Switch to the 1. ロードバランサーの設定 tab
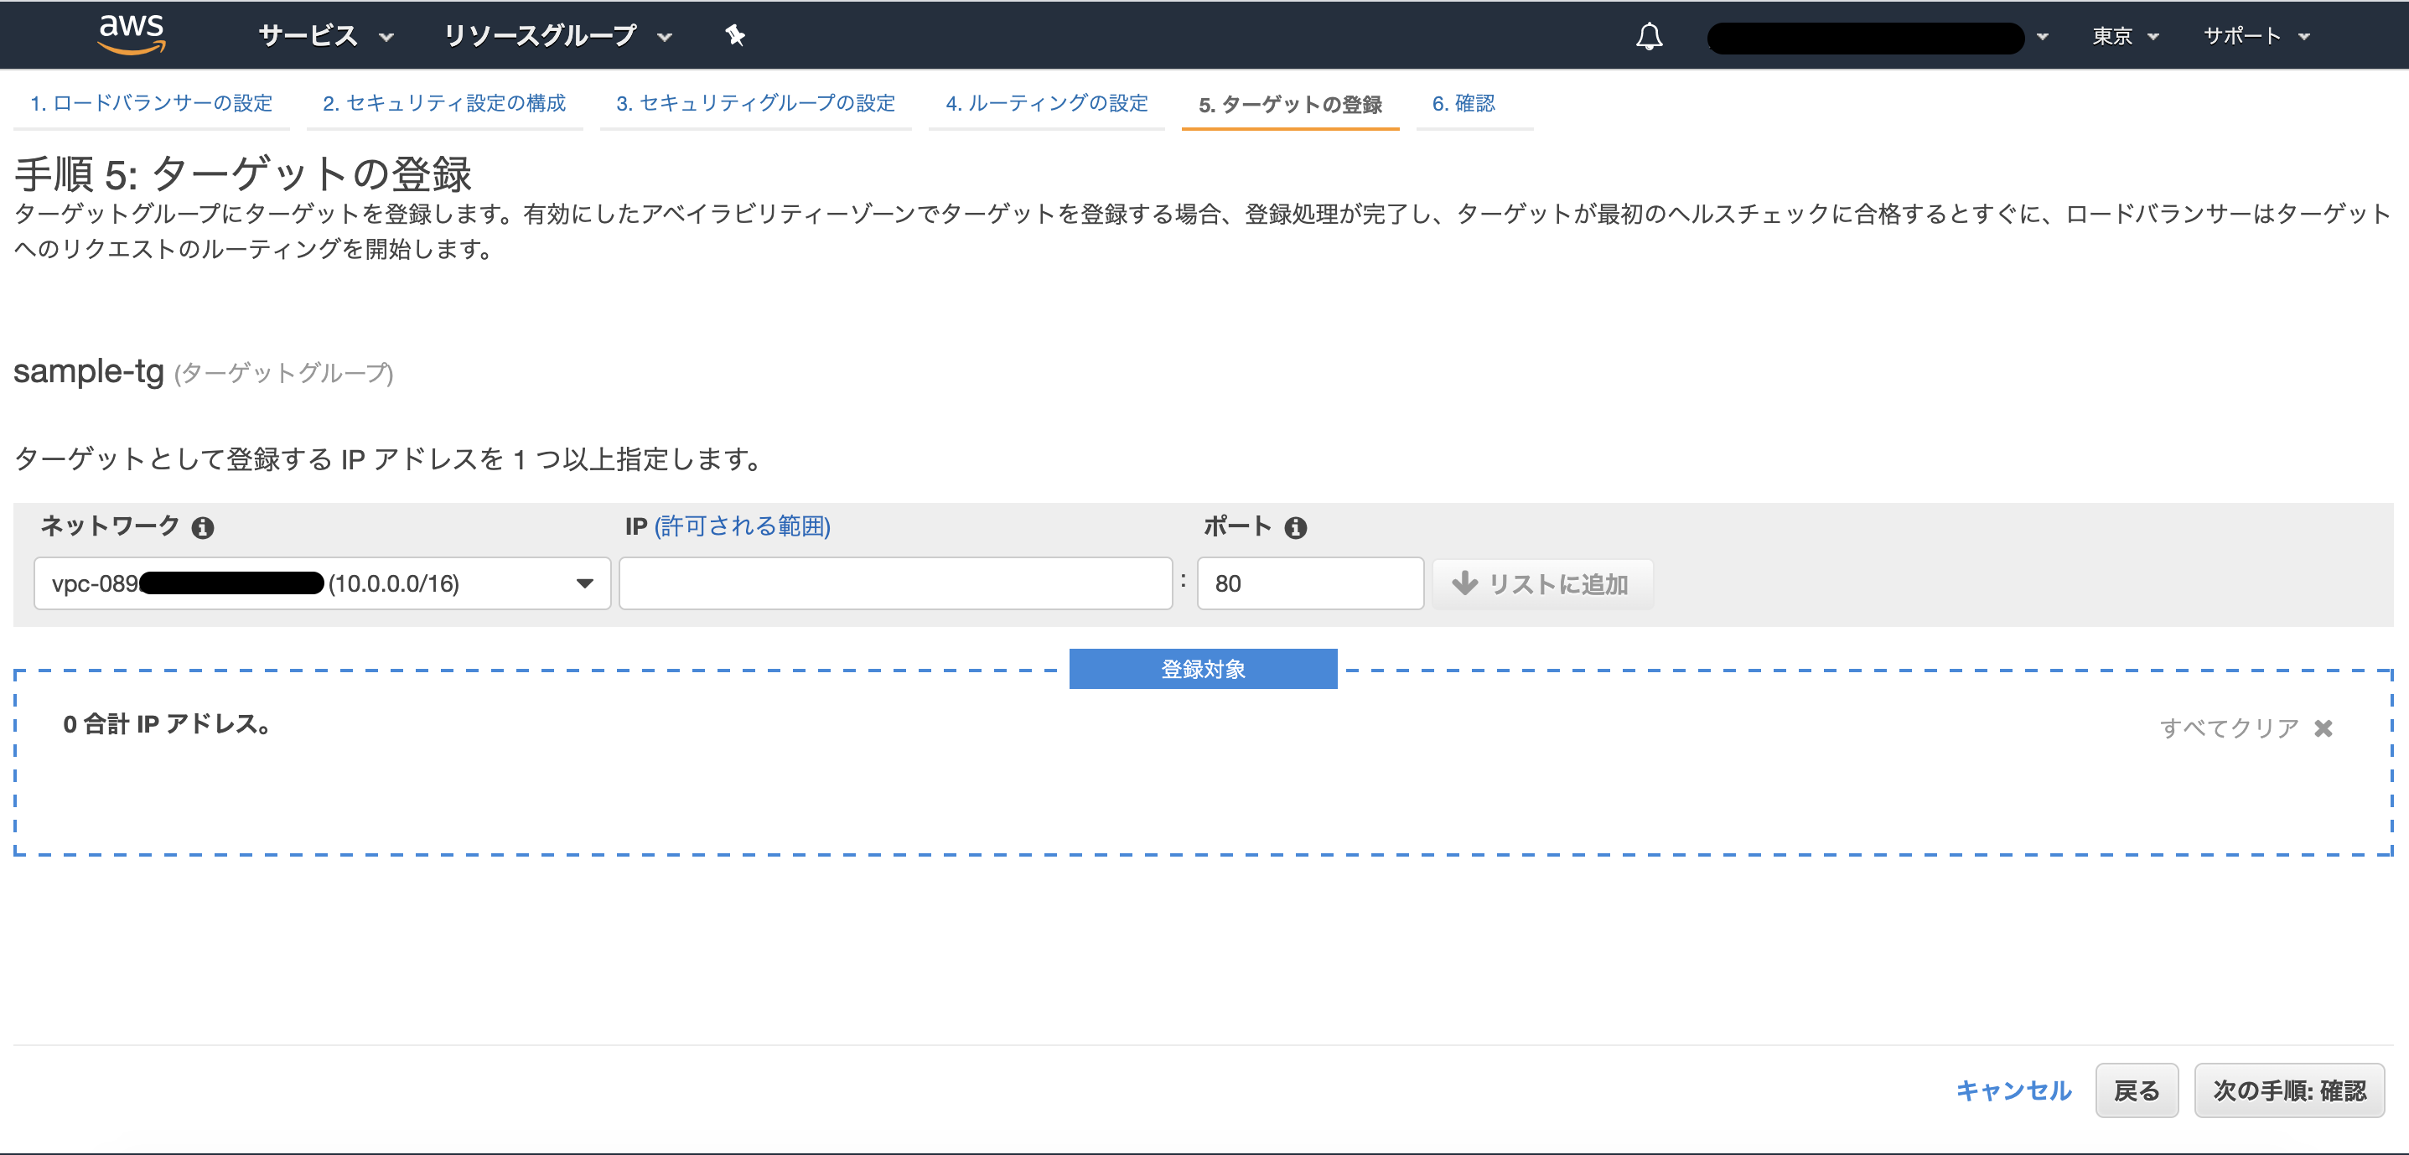Viewport: 2409px width, 1155px height. (151, 104)
